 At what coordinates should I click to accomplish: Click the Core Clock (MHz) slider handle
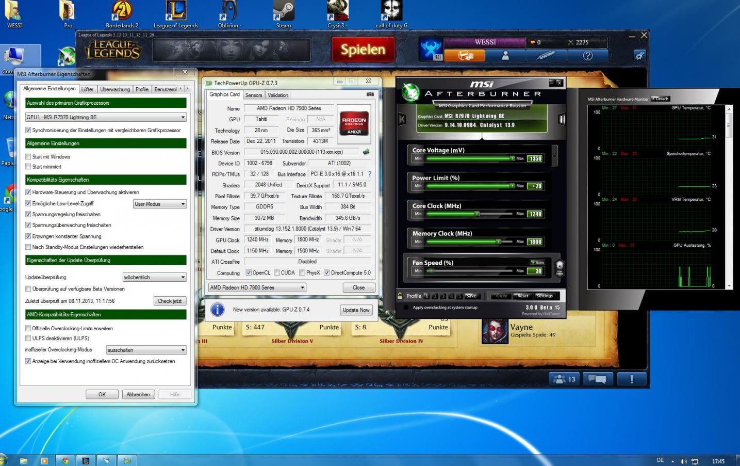[477, 214]
